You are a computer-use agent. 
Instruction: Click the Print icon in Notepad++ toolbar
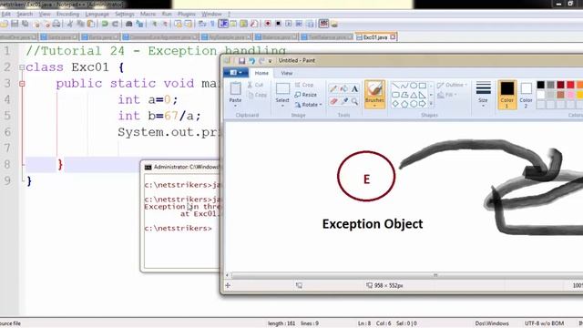click(56, 24)
